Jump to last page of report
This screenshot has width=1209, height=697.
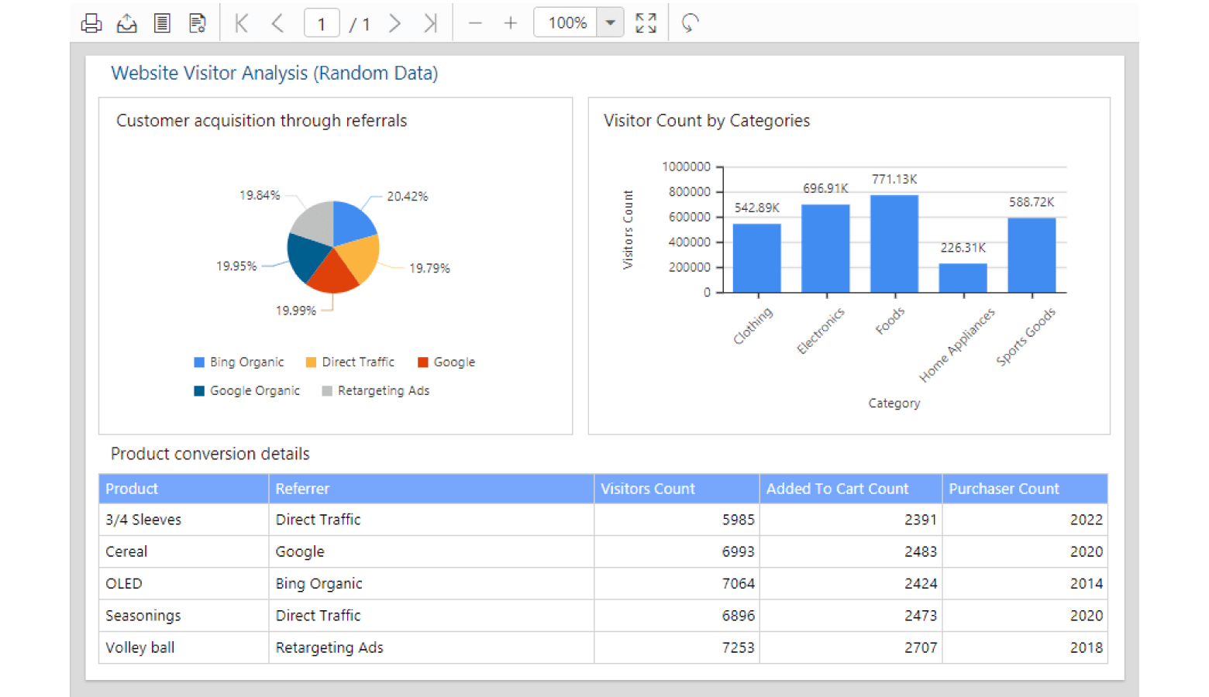[x=430, y=23]
